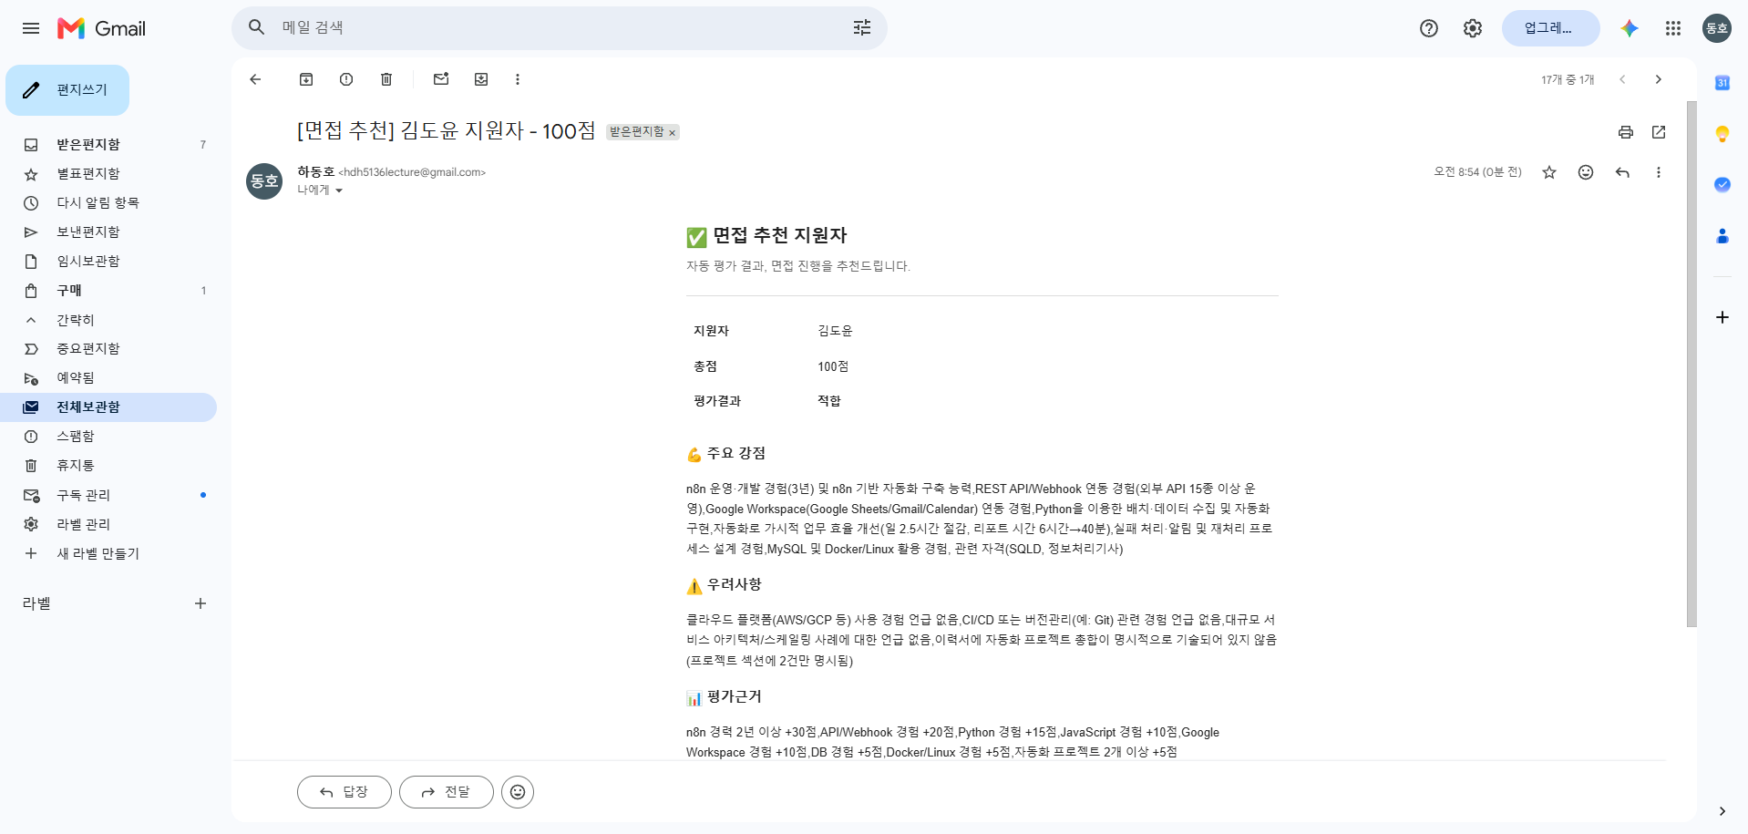Open Gmail settings gear
Viewport: 1748px width, 834px height.
coord(1473,28)
